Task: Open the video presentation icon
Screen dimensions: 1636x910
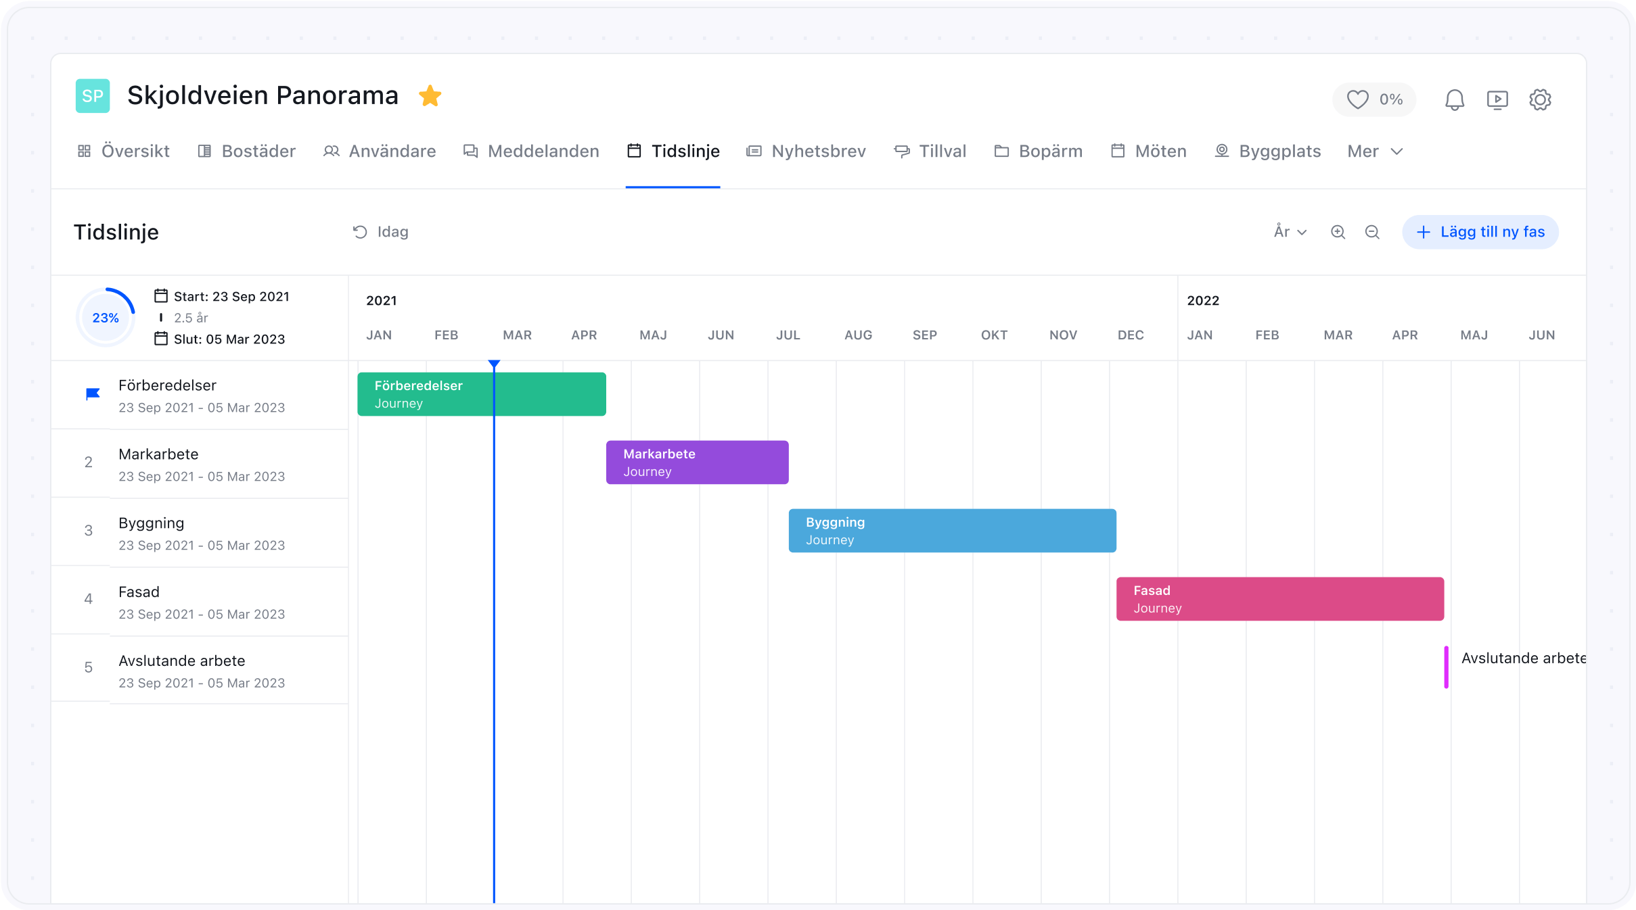Action: coord(1497,100)
